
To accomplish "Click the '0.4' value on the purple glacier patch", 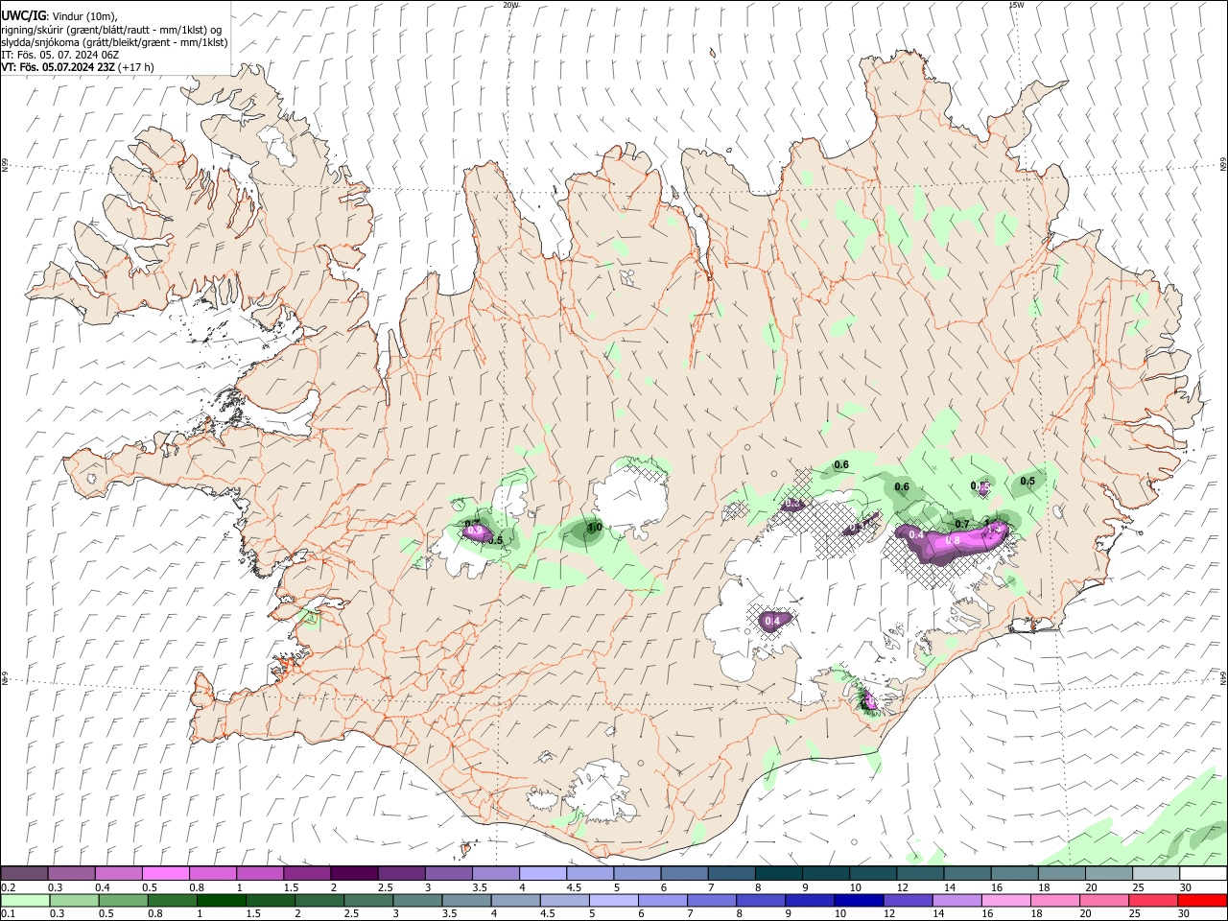I will click(772, 621).
